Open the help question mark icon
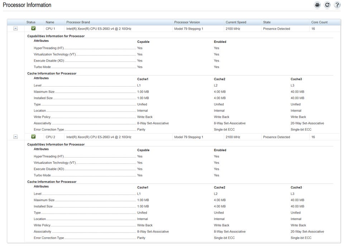Image resolution: width=344 pixels, height=249 pixels. click(x=337, y=5)
